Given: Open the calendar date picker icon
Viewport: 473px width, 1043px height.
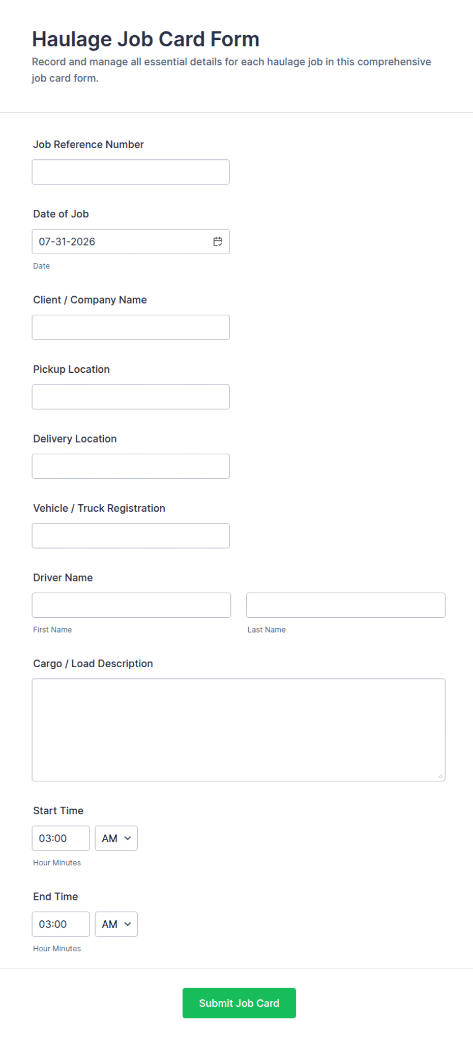Looking at the screenshot, I should coord(218,241).
